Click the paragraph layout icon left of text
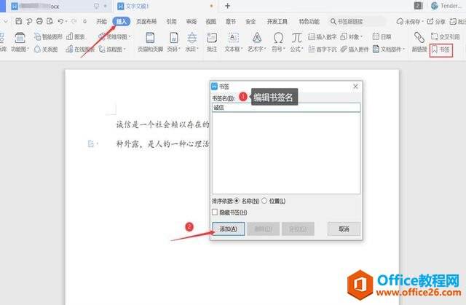 pyautogui.click(x=91, y=143)
